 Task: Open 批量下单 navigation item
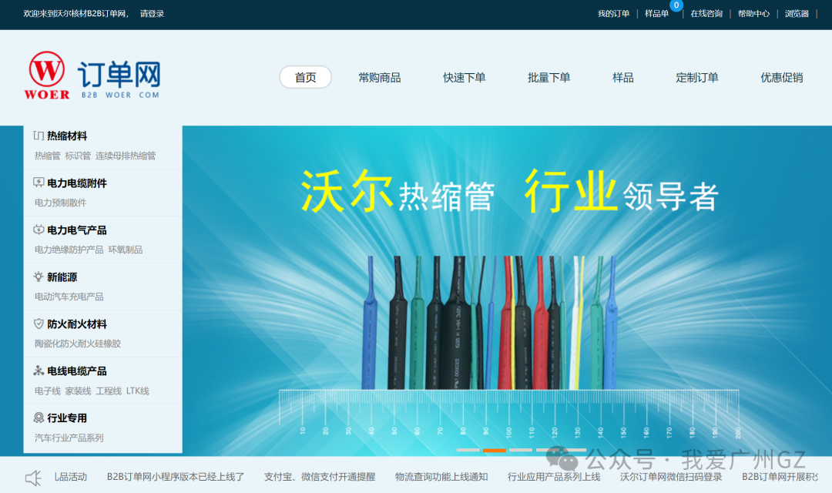pyautogui.click(x=549, y=78)
